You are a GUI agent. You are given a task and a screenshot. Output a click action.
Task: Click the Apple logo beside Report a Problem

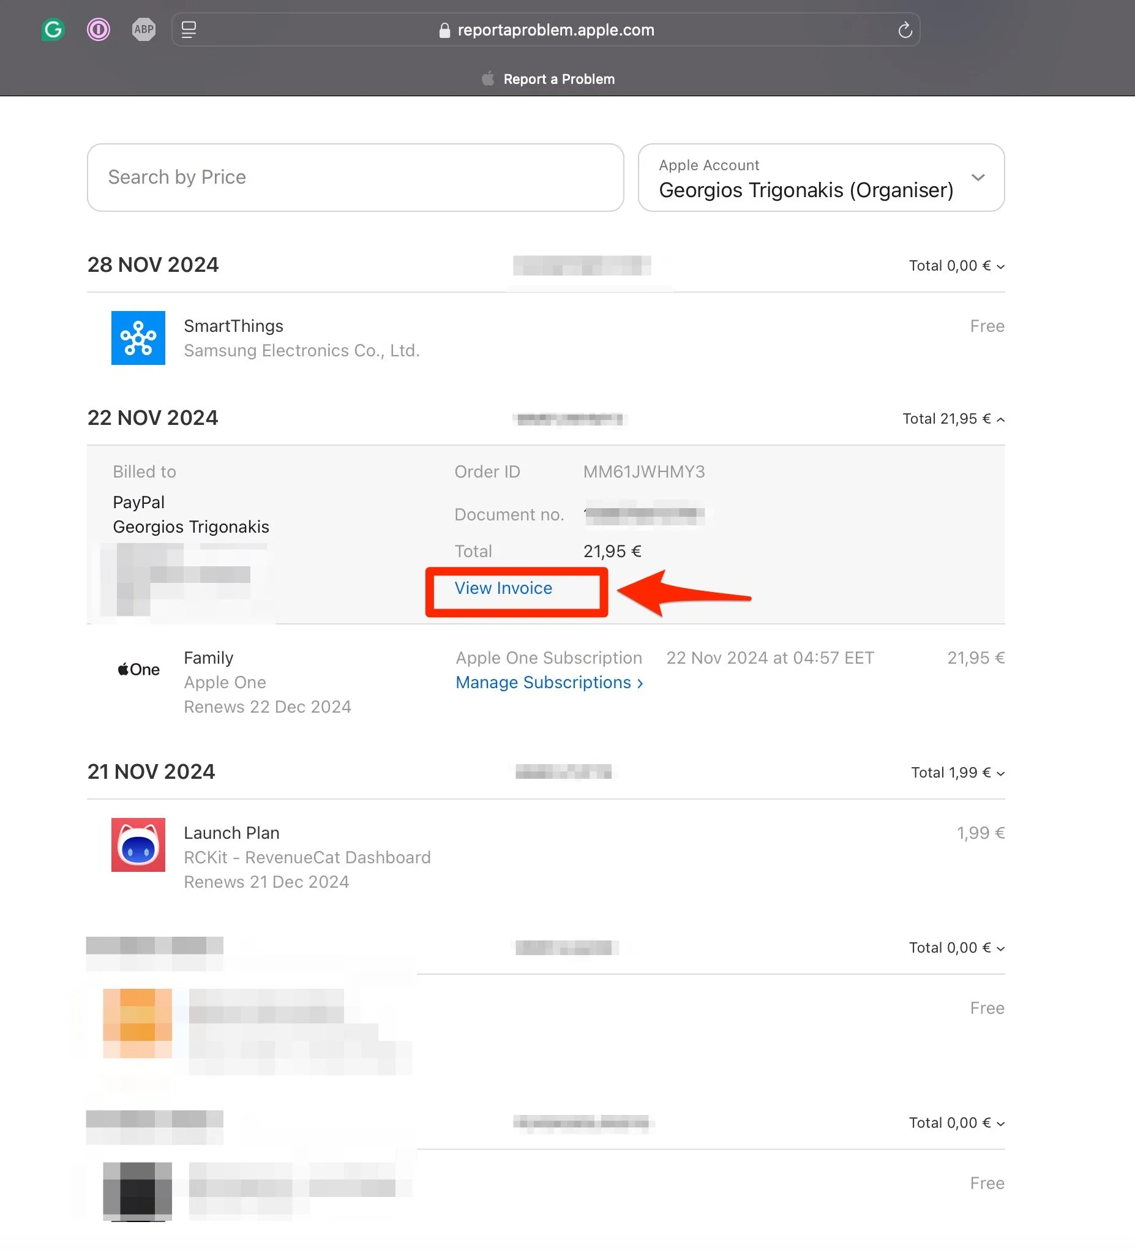[x=488, y=79]
